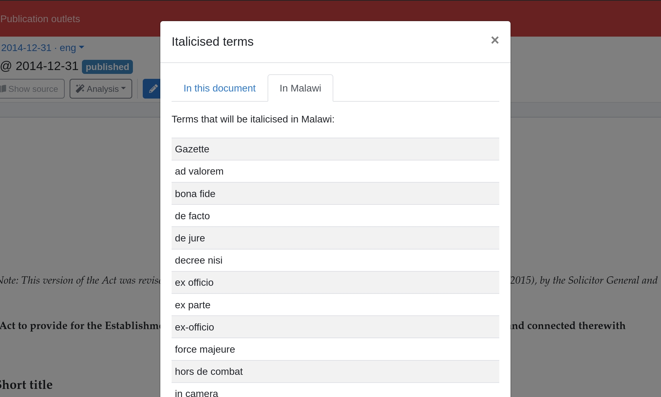Select the ad valorem term row
Viewport: 661px width, 397px height.
click(x=335, y=171)
